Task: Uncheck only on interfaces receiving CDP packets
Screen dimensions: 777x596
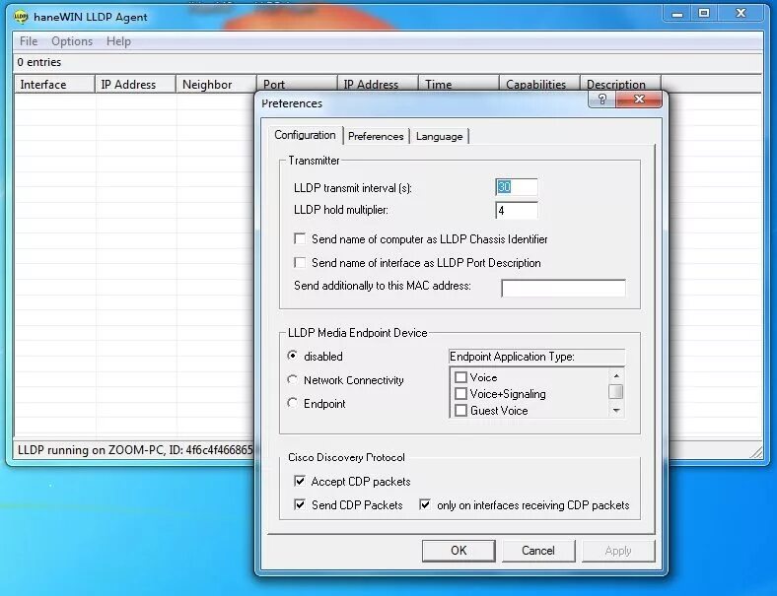Action: pos(425,504)
